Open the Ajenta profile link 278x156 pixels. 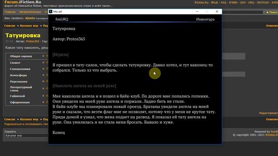30,18
